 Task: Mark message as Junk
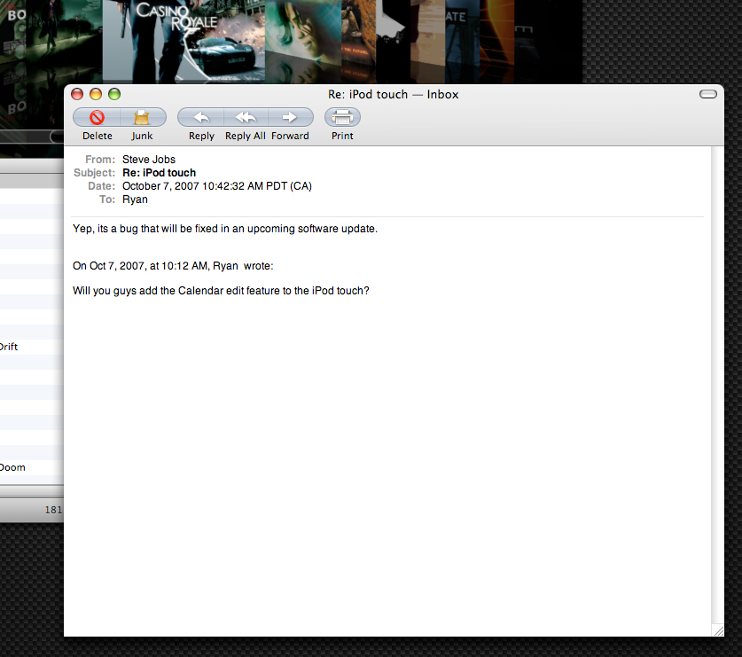pyautogui.click(x=142, y=117)
